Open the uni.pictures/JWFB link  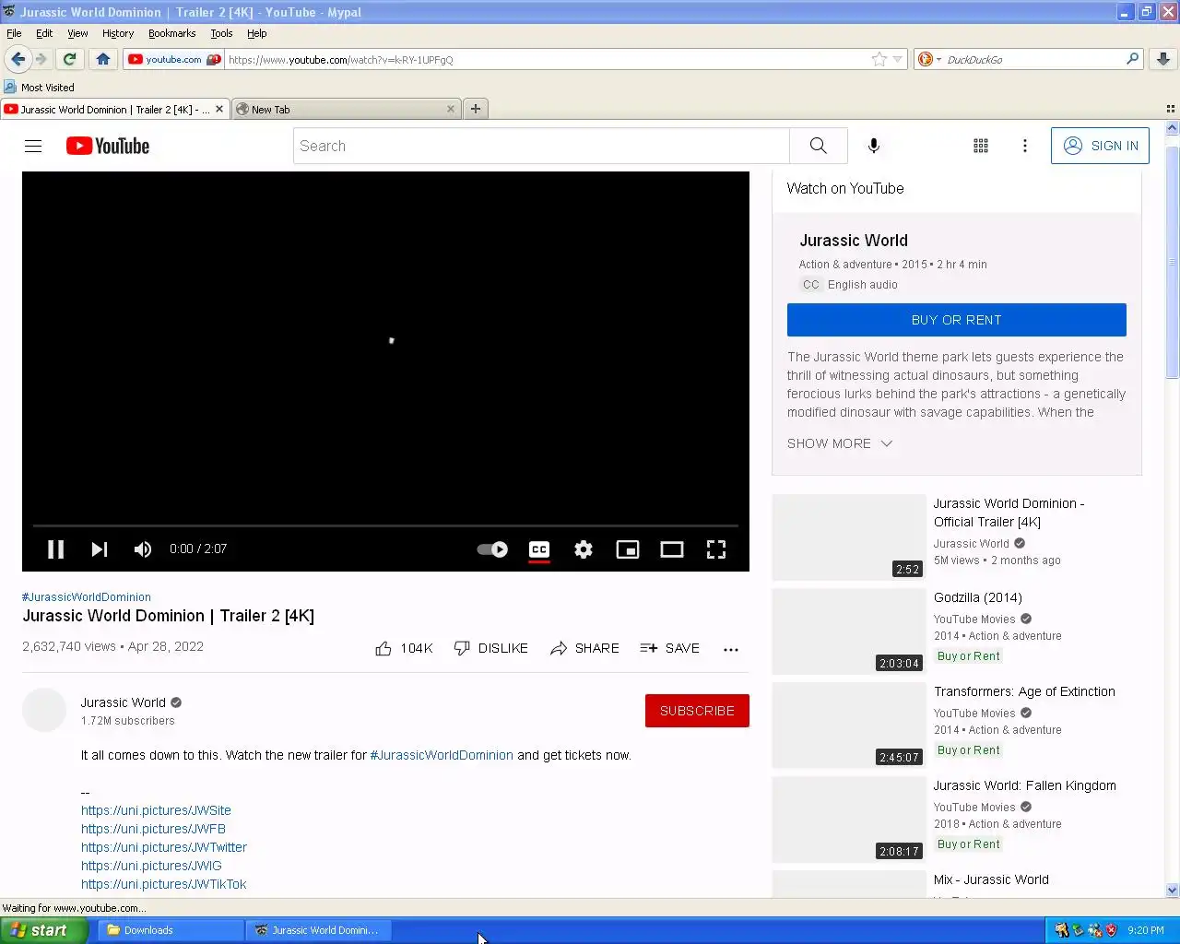coord(153,829)
